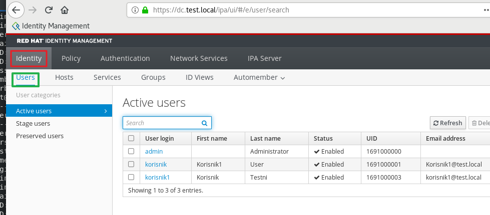Open the IPA Server menu
490x215 pixels.
(264, 58)
